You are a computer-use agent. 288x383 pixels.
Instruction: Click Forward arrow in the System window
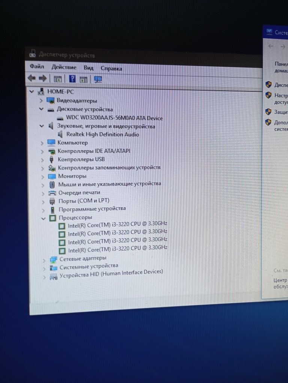point(283,47)
